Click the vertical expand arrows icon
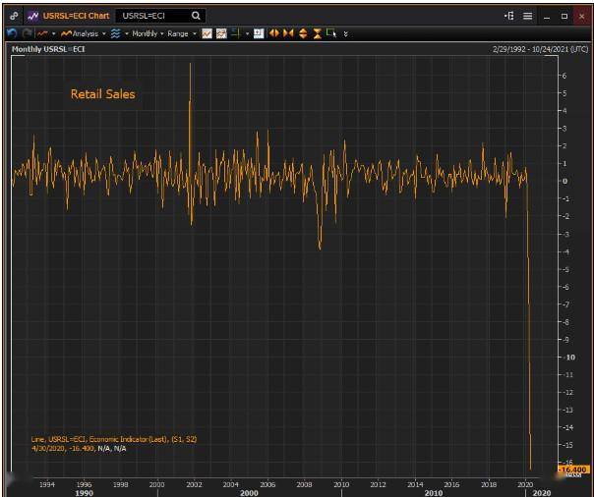 (x=303, y=33)
